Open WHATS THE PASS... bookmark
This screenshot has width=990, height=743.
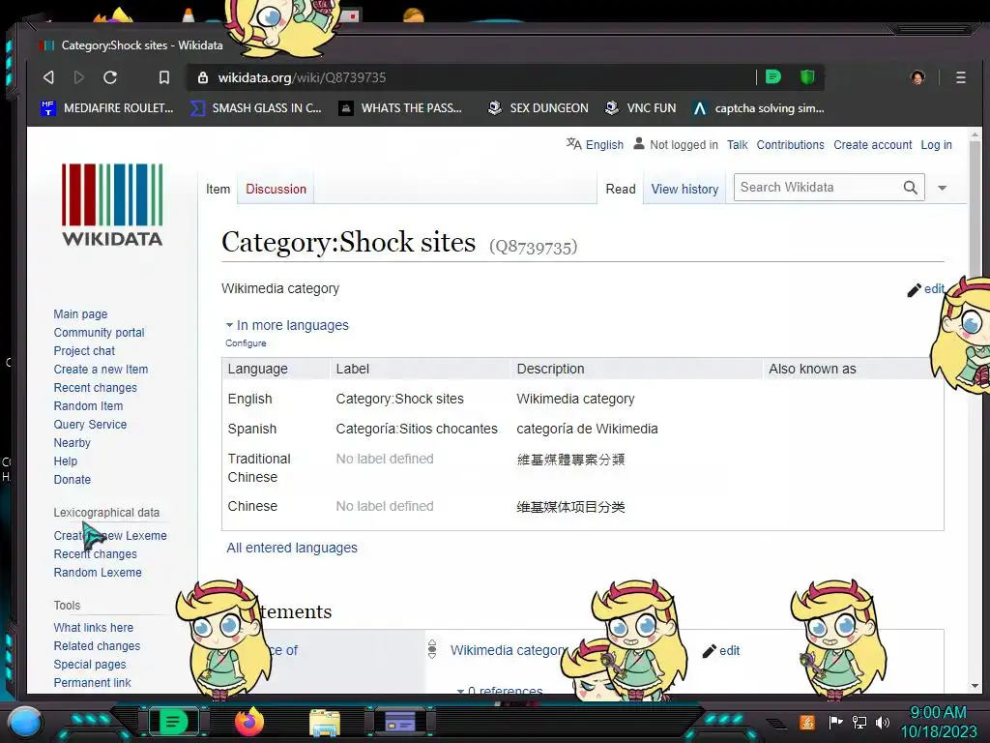coord(400,108)
